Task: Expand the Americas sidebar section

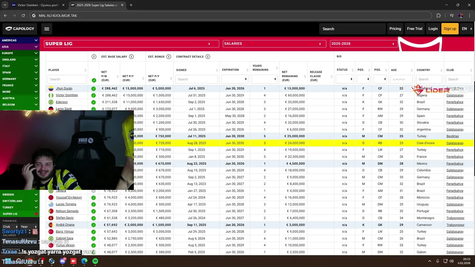Action: [20, 40]
